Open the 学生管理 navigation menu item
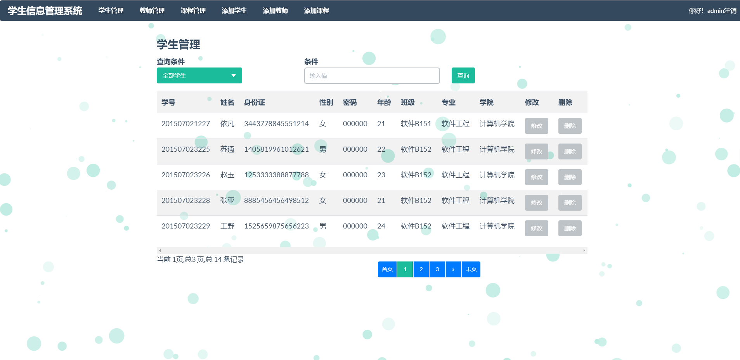 coord(111,10)
